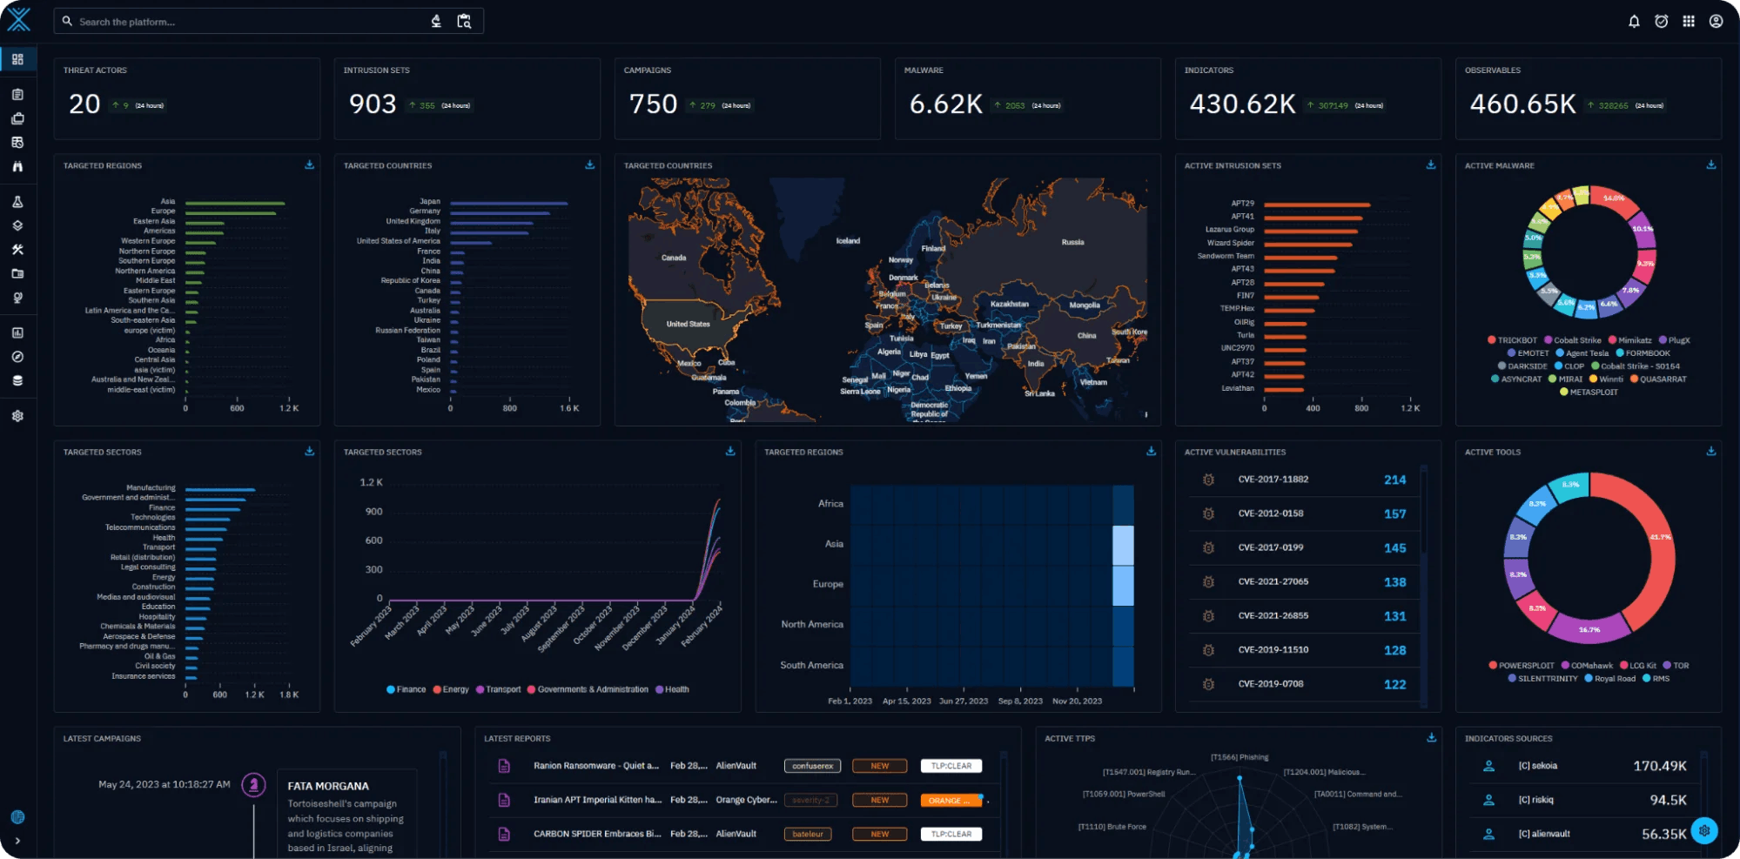Open CVE-2021-27065 vulnerability row
1740x859 pixels.
click(1303, 581)
